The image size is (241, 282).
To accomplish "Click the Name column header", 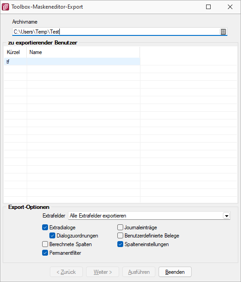I will click(x=83, y=52).
